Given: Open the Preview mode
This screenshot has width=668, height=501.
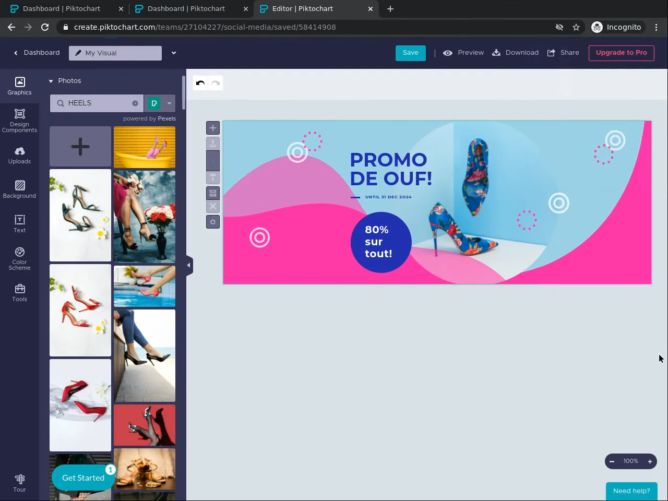Looking at the screenshot, I should pyautogui.click(x=463, y=53).
